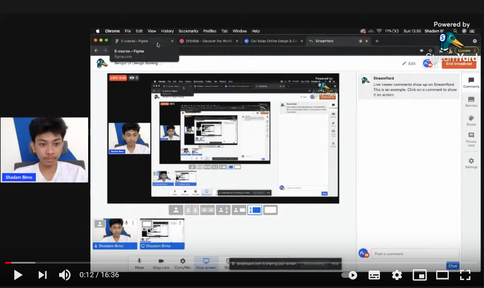This screenshot has width=484, height=288.
Task: Open the Window menu
Action: click(239, 31)
